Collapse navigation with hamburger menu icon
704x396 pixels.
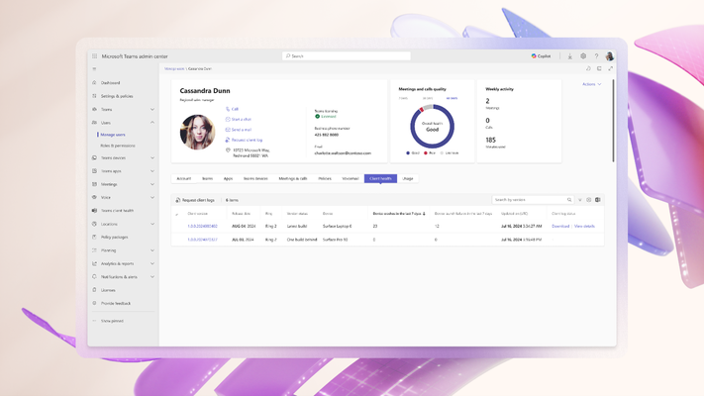pyautogui.click(x=95, y=69)
